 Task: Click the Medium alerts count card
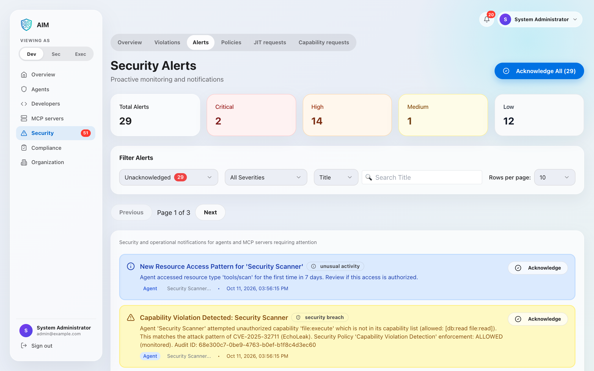(443, 115)
